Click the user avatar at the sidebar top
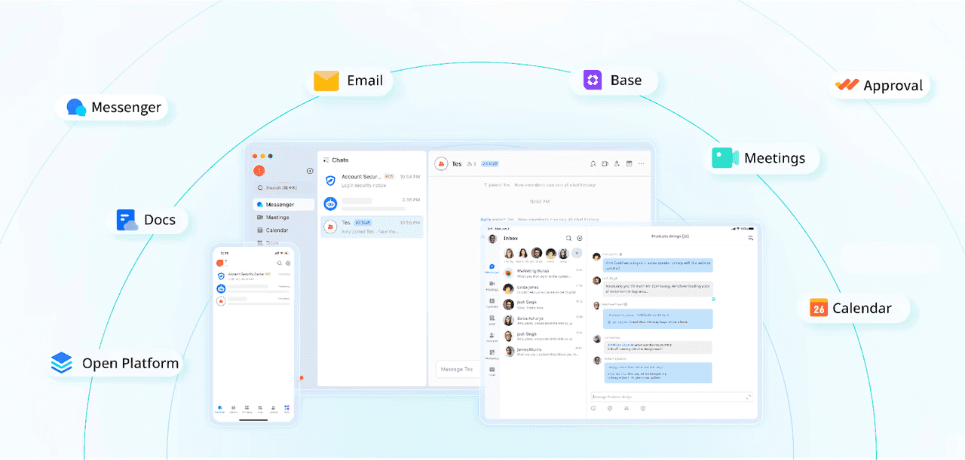The width and height of the screenshot is (965, 460). 259,171
